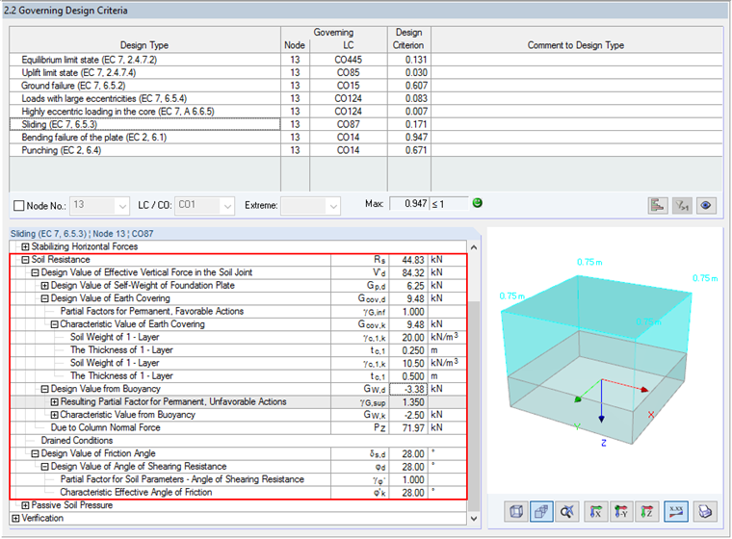Show view in Z direction

647,511
